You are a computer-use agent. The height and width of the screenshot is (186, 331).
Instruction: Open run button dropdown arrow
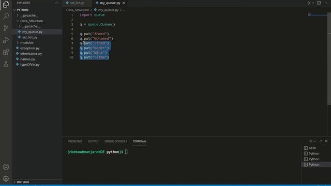click(x=313, y=3)
